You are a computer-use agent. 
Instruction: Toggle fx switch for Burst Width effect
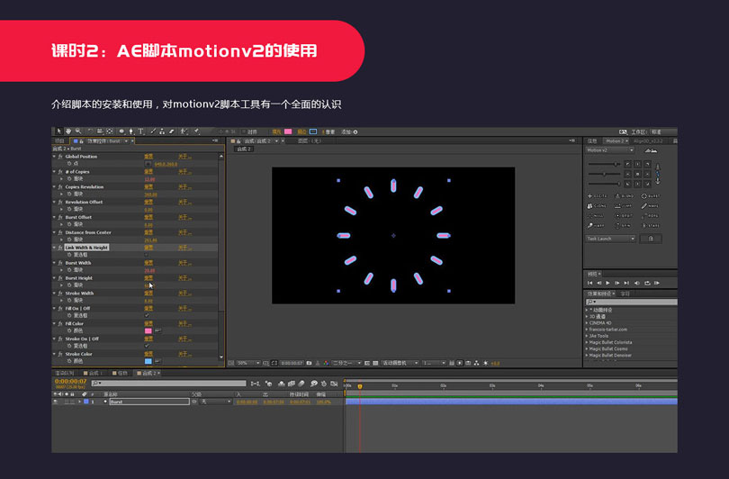60,263
